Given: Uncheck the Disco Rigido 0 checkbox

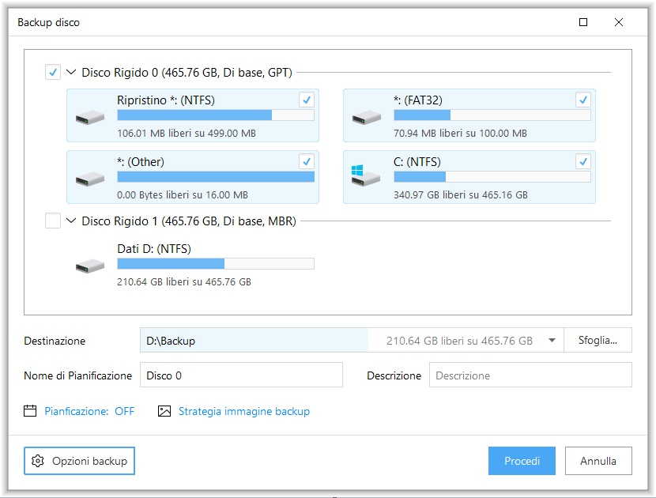Looking at the screenshot, I should click(53, 73).
